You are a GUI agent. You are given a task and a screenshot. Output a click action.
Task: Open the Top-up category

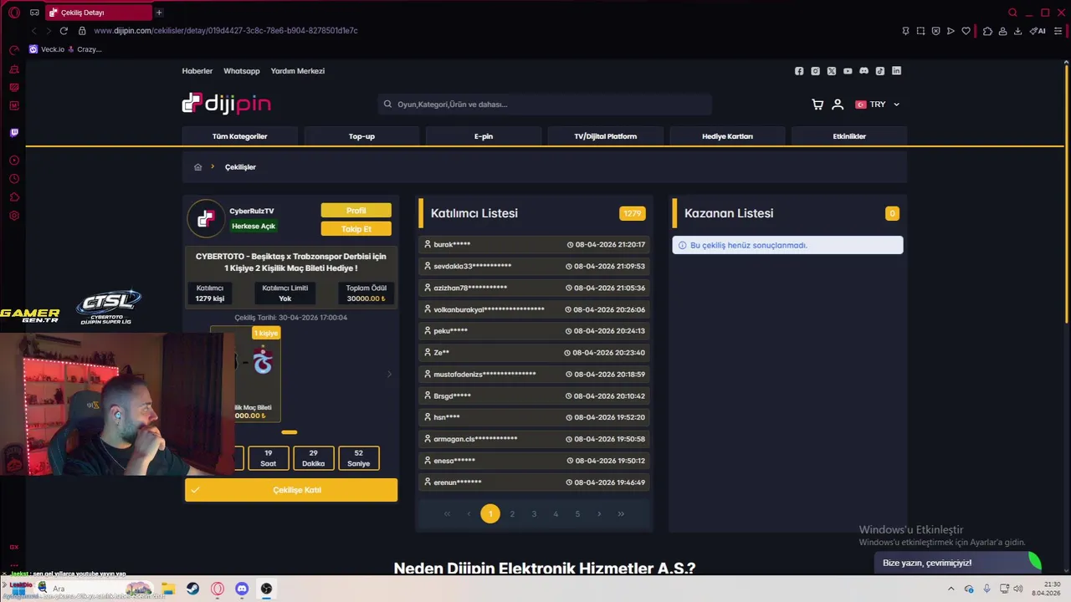(x=361, y=136)
